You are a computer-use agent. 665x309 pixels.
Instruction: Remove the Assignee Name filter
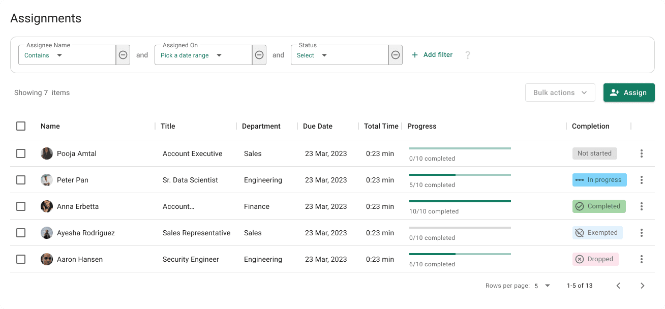click(x=123, y=55)
